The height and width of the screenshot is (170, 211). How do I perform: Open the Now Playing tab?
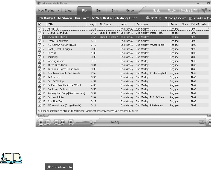(46, 10)
